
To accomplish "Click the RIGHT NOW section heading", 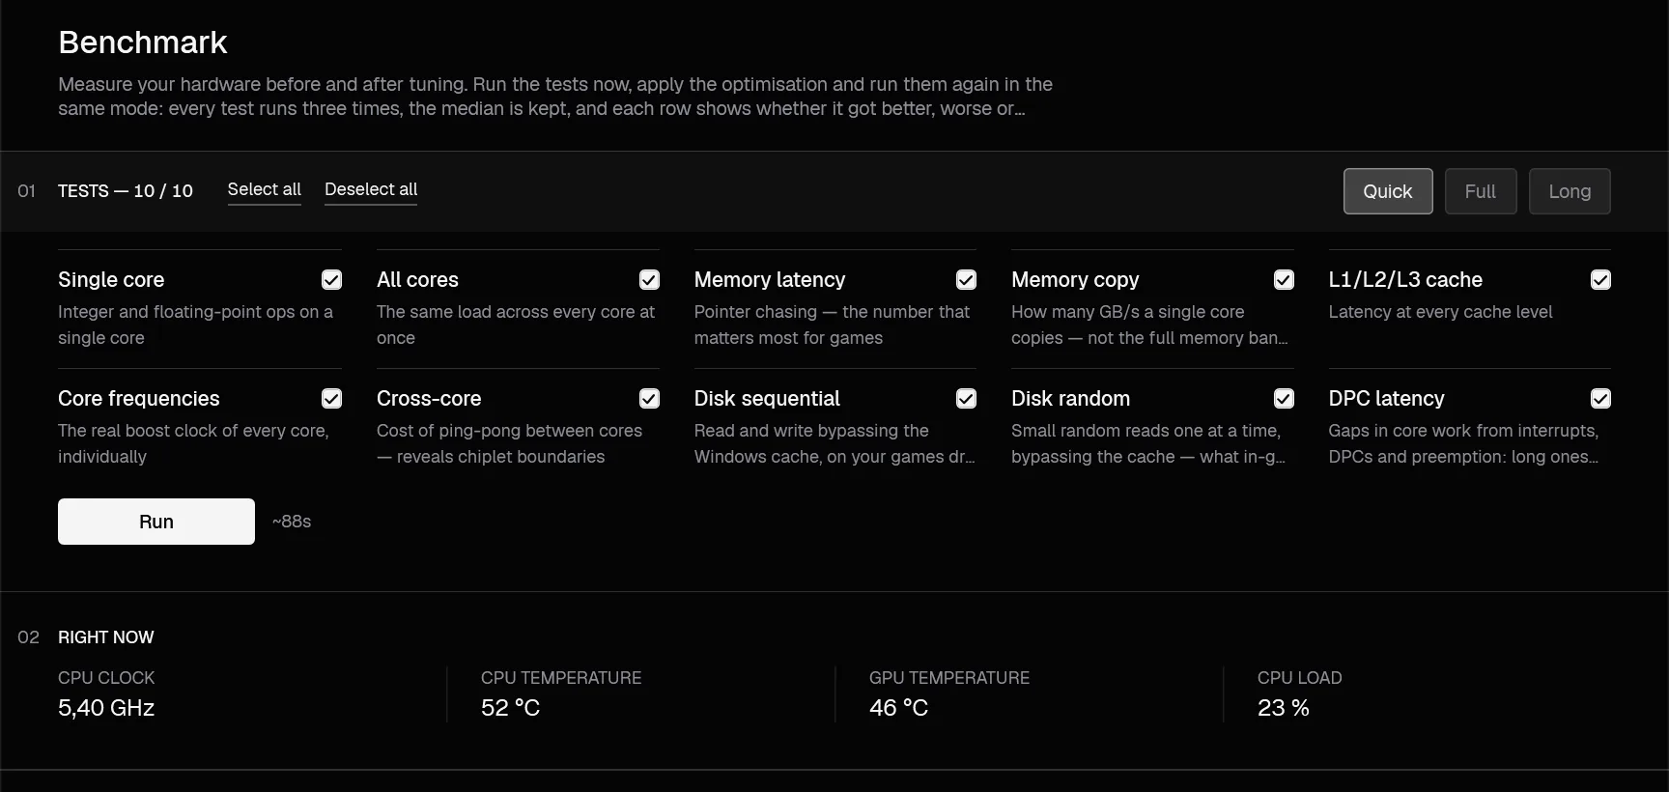I will tap(106, 637).
